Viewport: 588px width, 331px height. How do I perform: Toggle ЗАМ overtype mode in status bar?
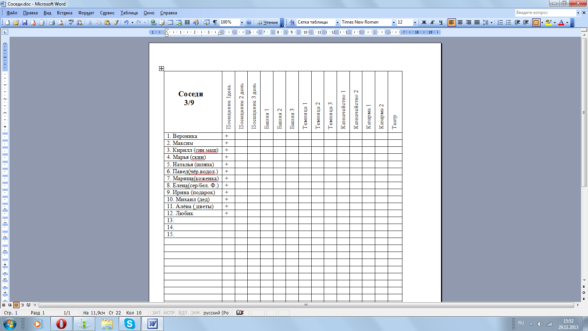(195, 313)
